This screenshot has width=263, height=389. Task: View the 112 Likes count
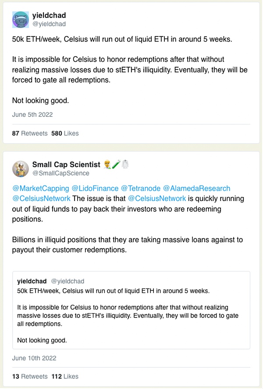[65, 377]
